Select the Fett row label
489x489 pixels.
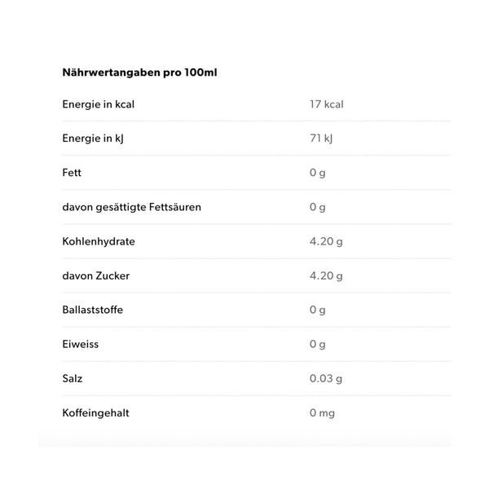click(72, 173)
